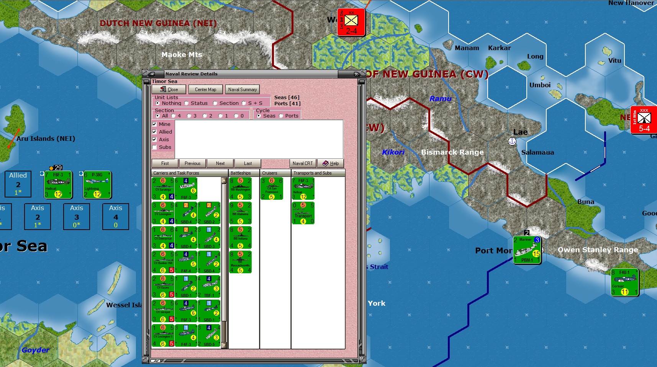The width and height of the screenshot is (657, 367).
Task: Go to the Previous sea area
Action: (x=193, y=163)
